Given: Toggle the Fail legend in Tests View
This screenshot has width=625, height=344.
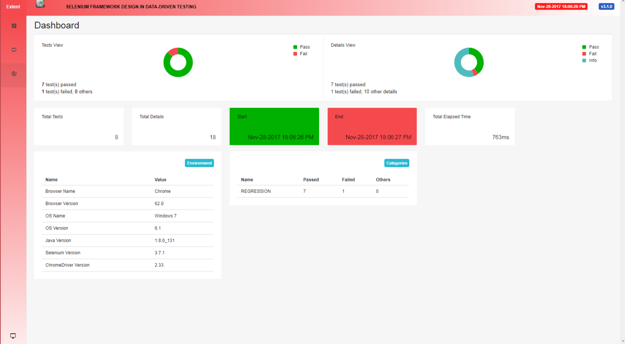Looking at the screenshot, I should click(300, 54).
